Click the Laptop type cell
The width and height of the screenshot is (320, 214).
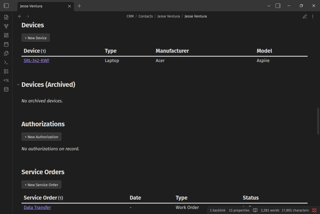112,61
